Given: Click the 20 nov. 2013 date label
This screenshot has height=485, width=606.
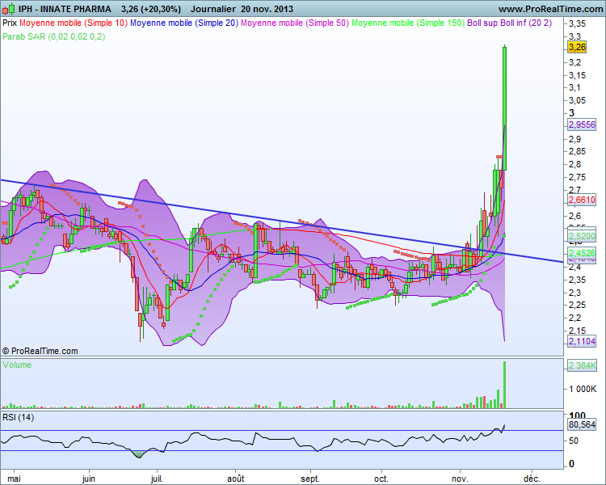Looking at the screenshot, I should pyautogui.click(x=267, y=9).
